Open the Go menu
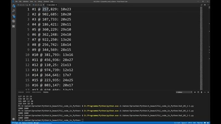Image resolution: width=221 pixels, height=124 pixels. coord(35,1)
